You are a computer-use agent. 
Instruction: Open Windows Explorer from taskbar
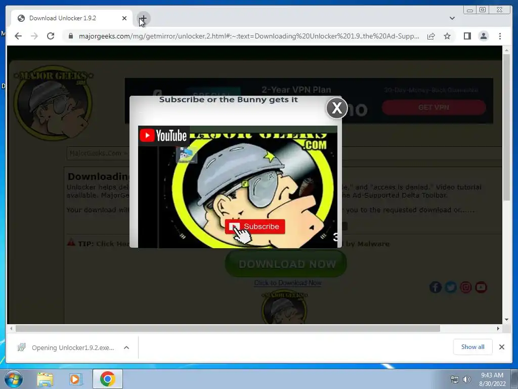[x=45, y=379]
